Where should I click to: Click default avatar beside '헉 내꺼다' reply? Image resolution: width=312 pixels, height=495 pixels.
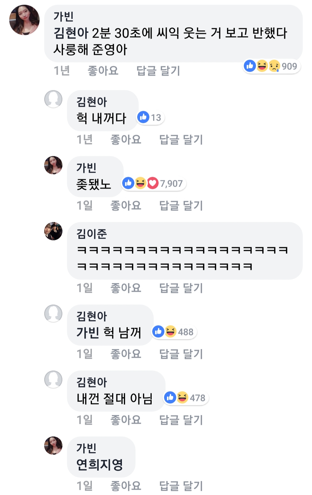[x=53, y=99]
